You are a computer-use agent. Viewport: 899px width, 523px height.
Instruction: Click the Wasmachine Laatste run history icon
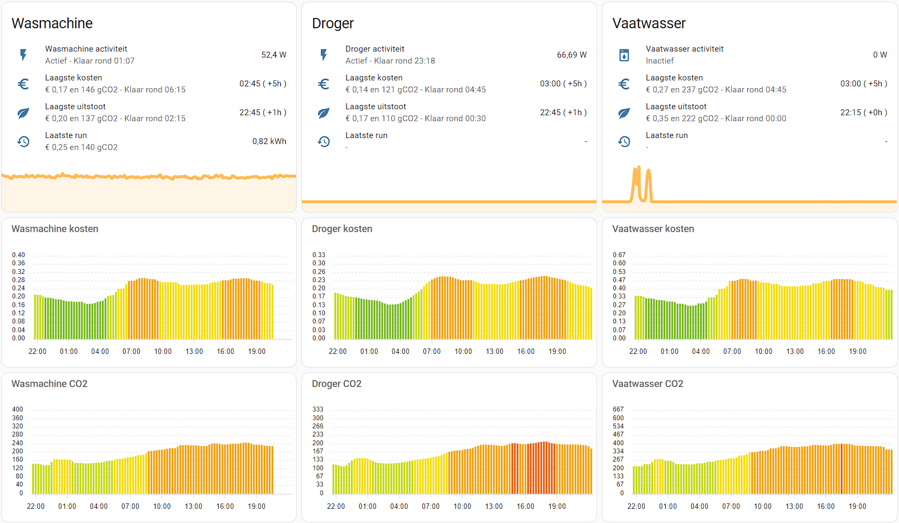(x=23, y=141)
